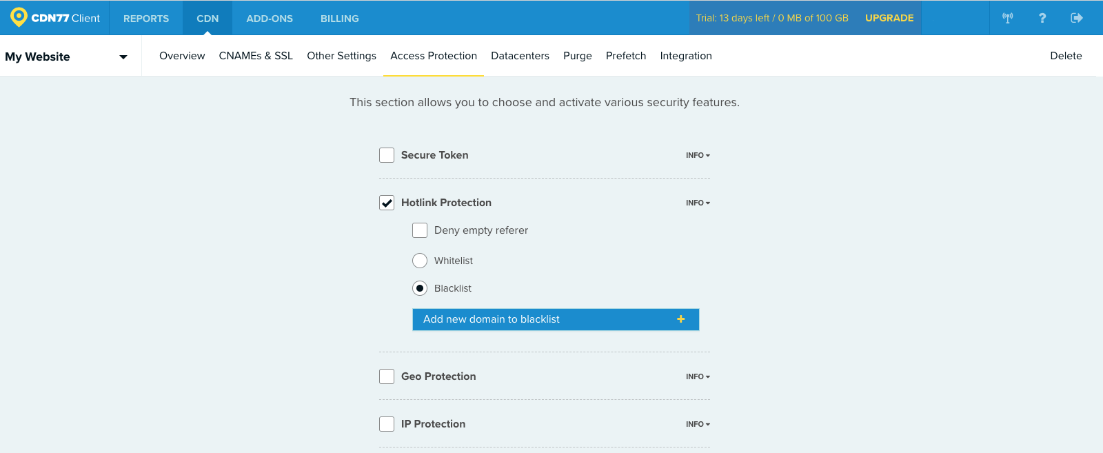Click the logout icon
This screenshot has width=1103, height=453.
coord(1077,18)
